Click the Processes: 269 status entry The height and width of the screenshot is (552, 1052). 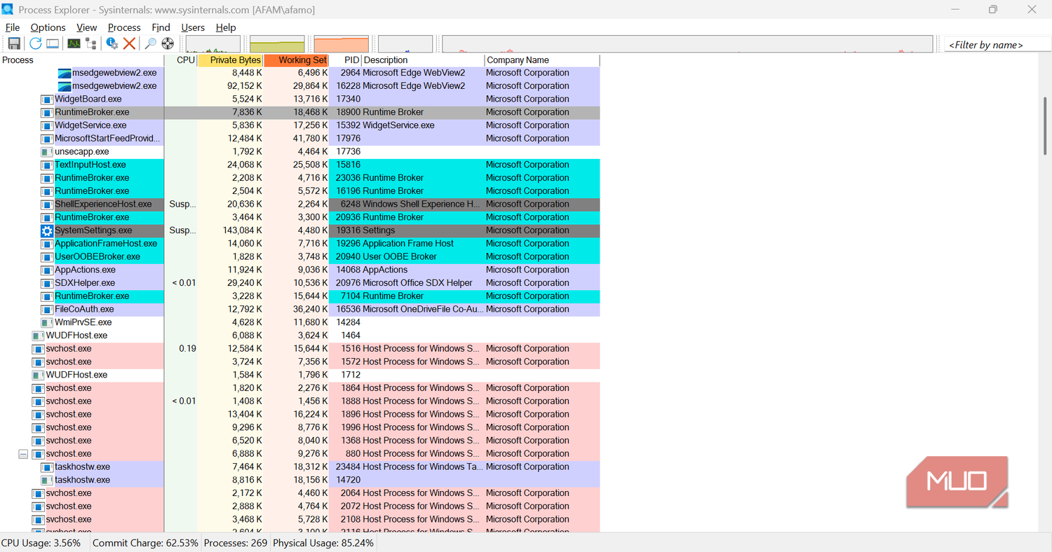click(236, 543)
